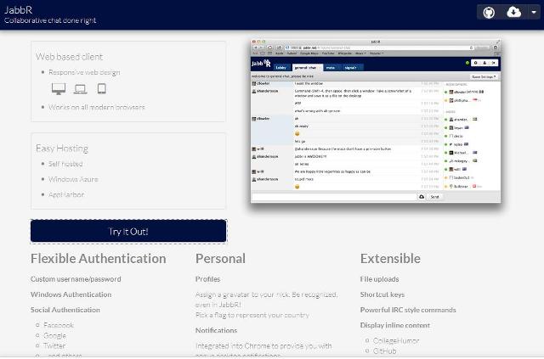Click the tablet device icon
544x359 pixels.
[x=102, y=89]
